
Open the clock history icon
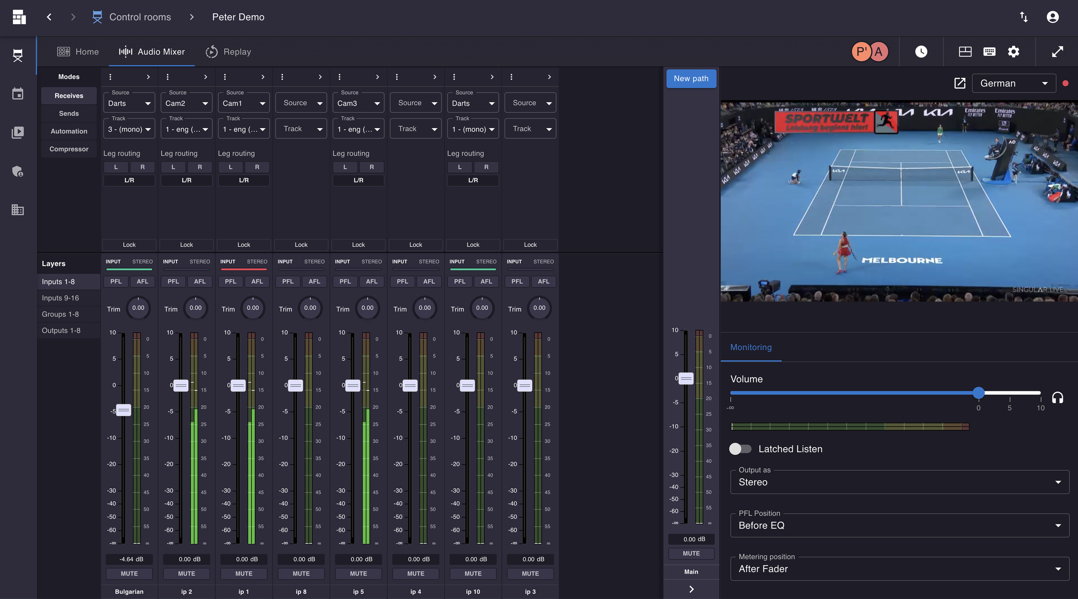click(x=921, y=52)
